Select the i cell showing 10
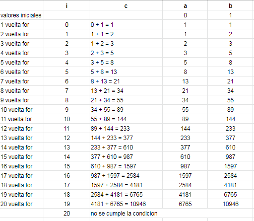 [x=66, y=119]
